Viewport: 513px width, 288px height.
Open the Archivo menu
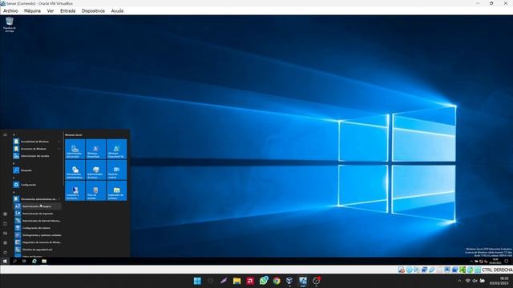click(x=10, y=10)
